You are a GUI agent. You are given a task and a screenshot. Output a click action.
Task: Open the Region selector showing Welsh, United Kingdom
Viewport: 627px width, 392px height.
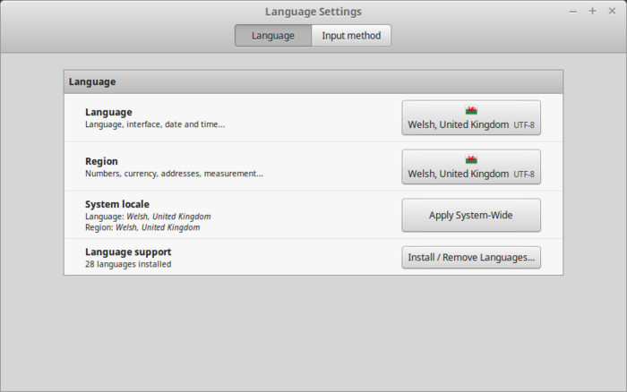coord(471,167)
